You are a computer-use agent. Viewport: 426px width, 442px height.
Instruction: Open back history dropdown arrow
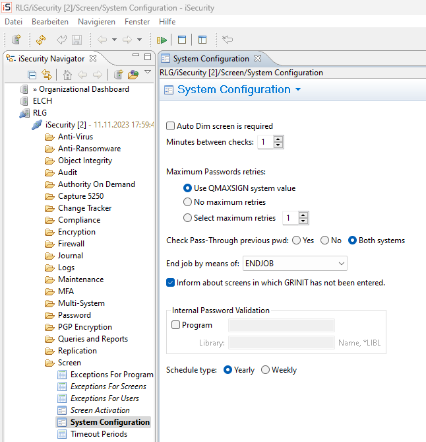tap(114, 40)
